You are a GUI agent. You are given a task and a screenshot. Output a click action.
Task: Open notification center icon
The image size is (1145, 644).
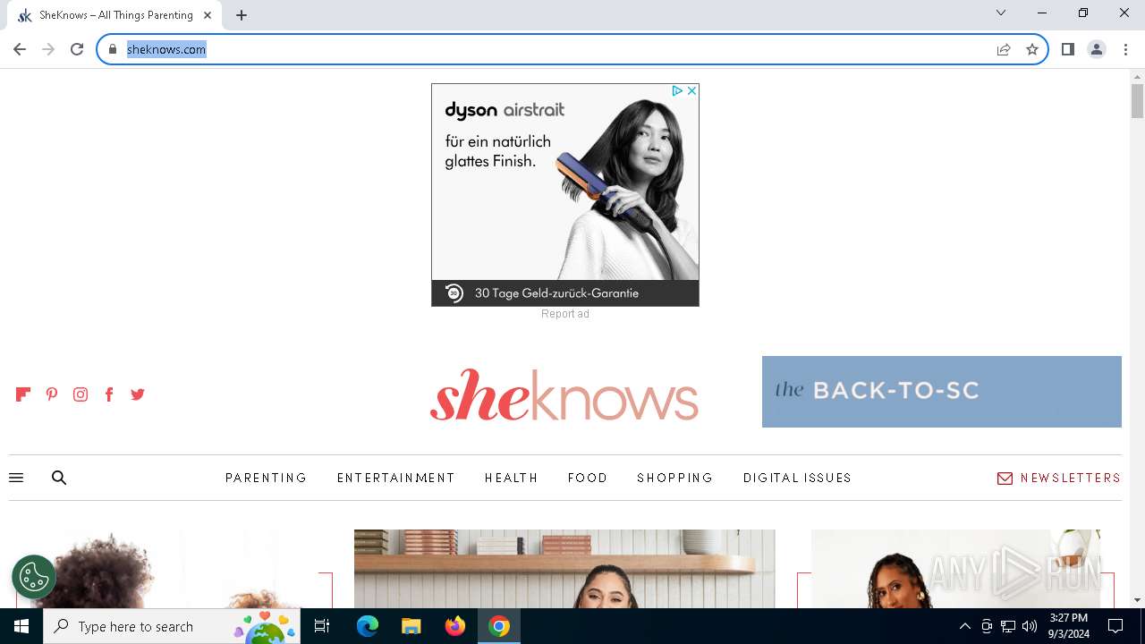pos(1115,626)
